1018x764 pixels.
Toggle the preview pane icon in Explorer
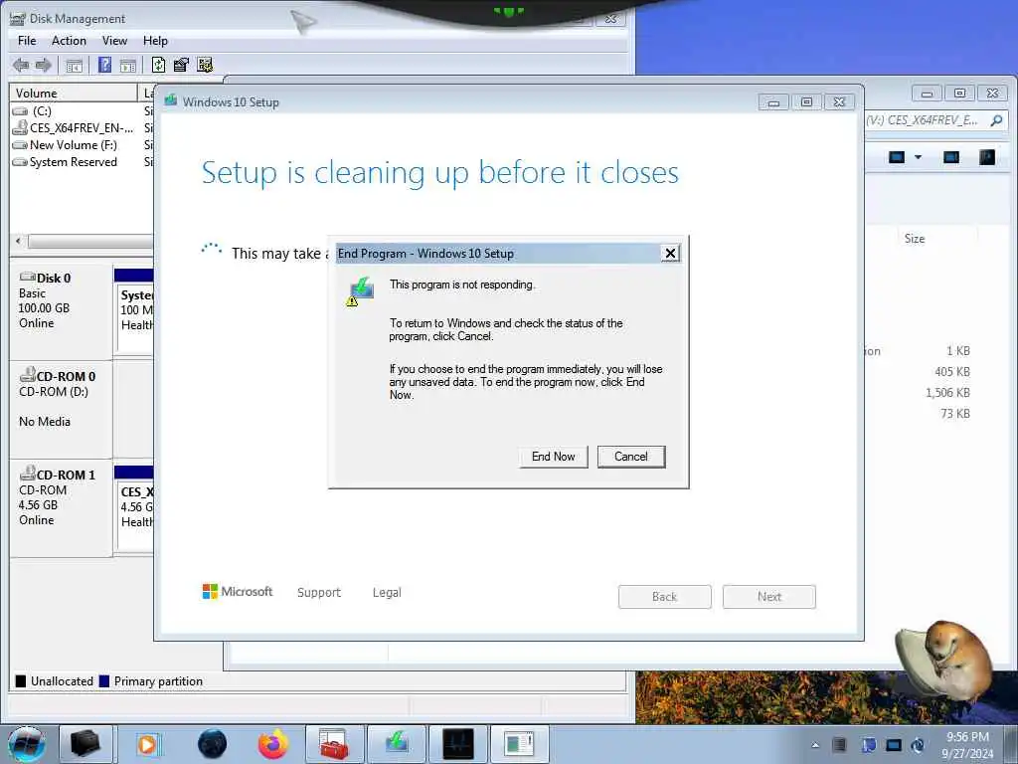pos(951,157)
